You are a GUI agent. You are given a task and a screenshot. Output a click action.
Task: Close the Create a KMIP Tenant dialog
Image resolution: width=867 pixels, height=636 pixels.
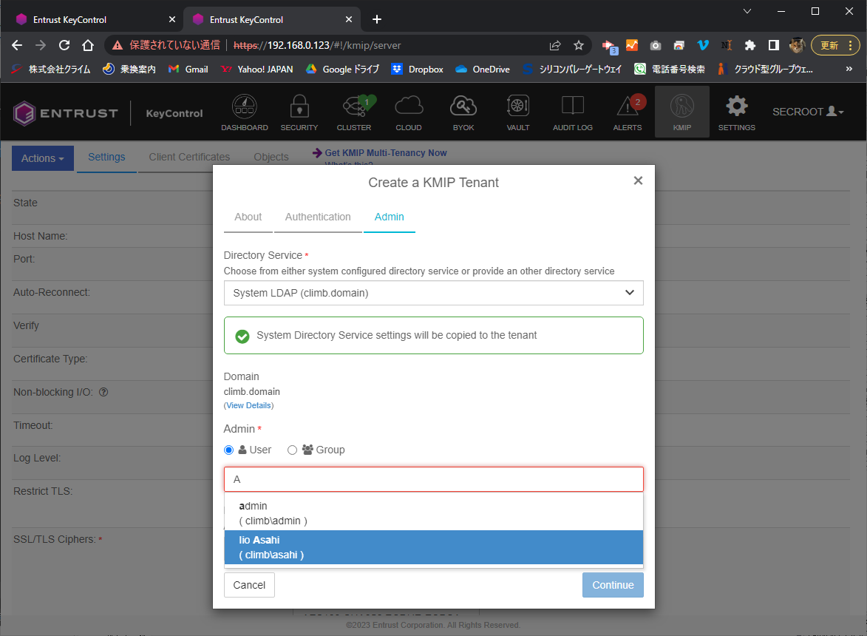638,181
